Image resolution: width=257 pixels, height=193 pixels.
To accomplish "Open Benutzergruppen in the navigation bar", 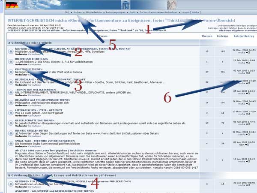I will click(x=116, y=12).
